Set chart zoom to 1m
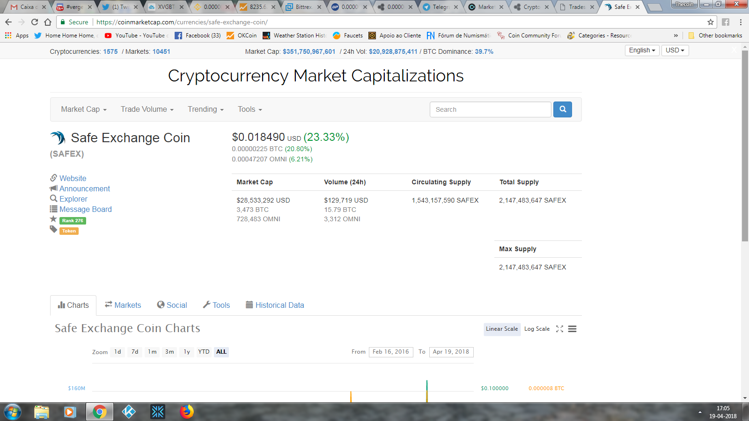The height and width of the screenshot is (421, 749). click(152, 352)
